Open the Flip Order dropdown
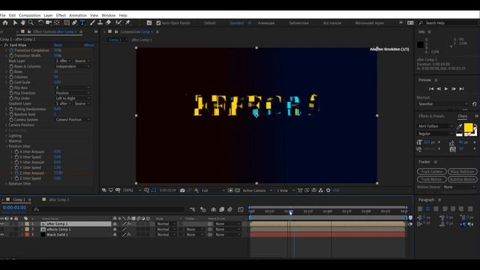The image size is (480, 270). coord(73,98)
